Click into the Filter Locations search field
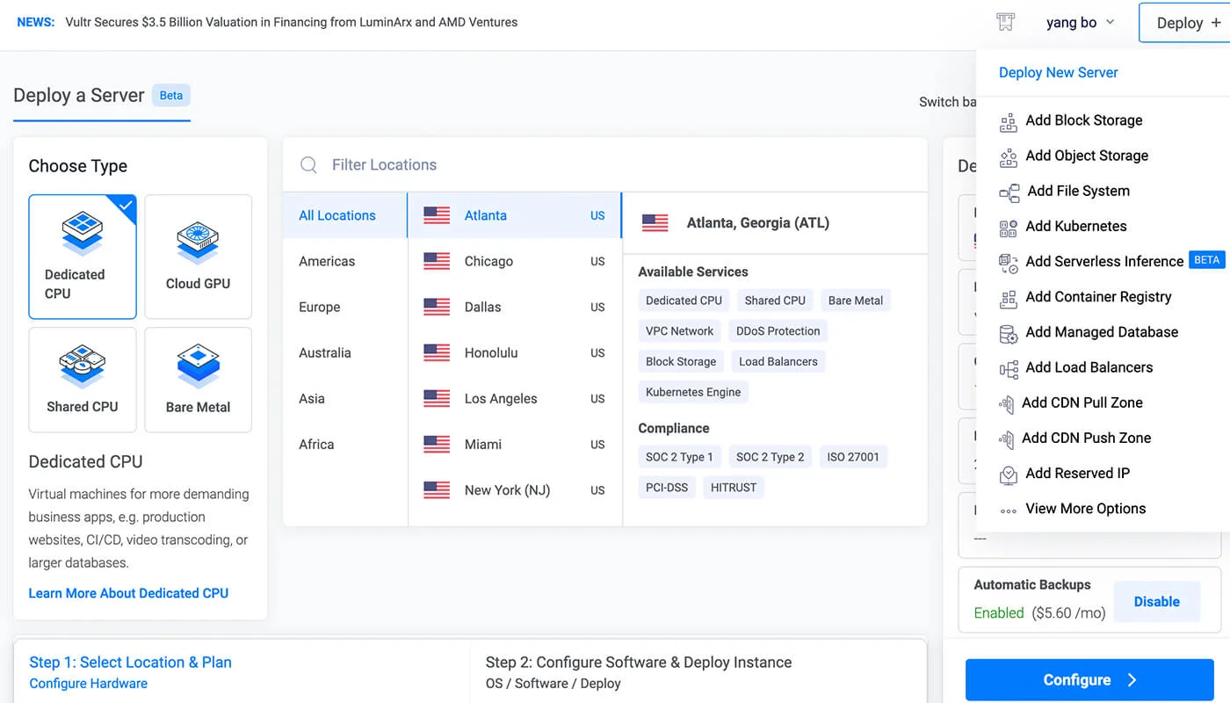The height and width of the screenshot is (703, 1230). pos(615,165)
